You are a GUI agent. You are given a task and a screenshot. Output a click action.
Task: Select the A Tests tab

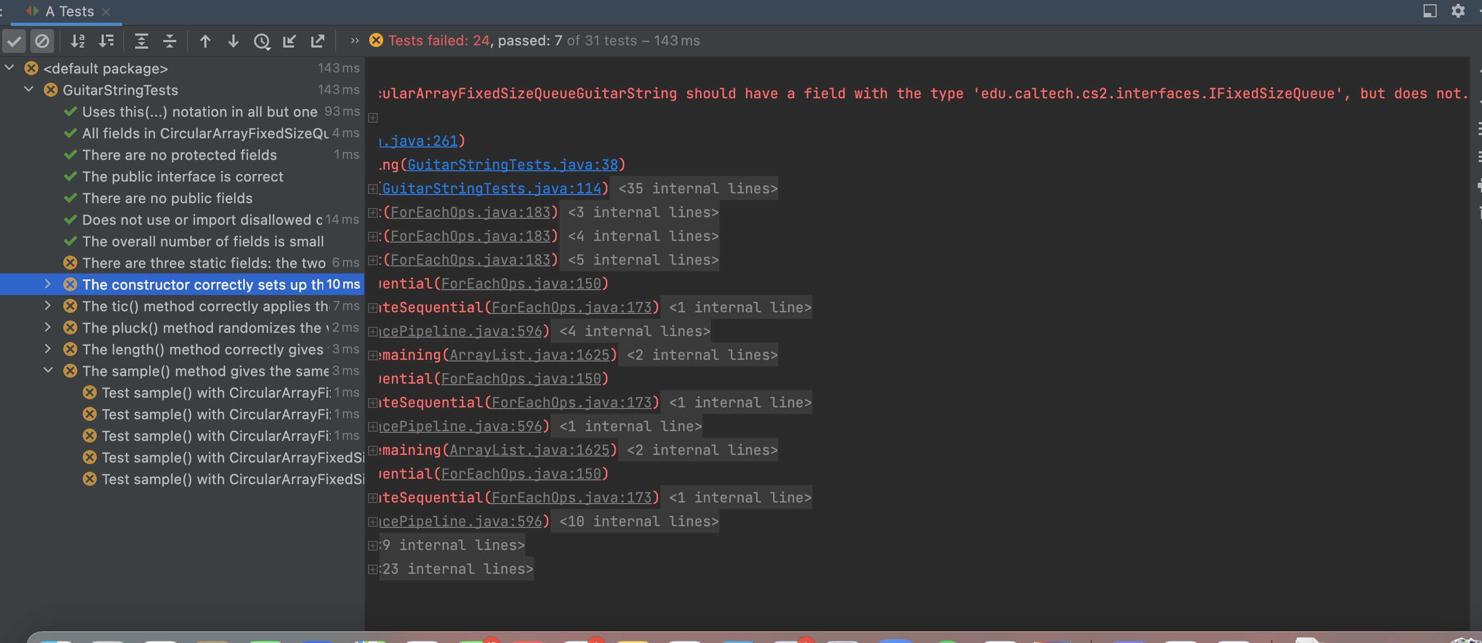(x=69, y=11)
